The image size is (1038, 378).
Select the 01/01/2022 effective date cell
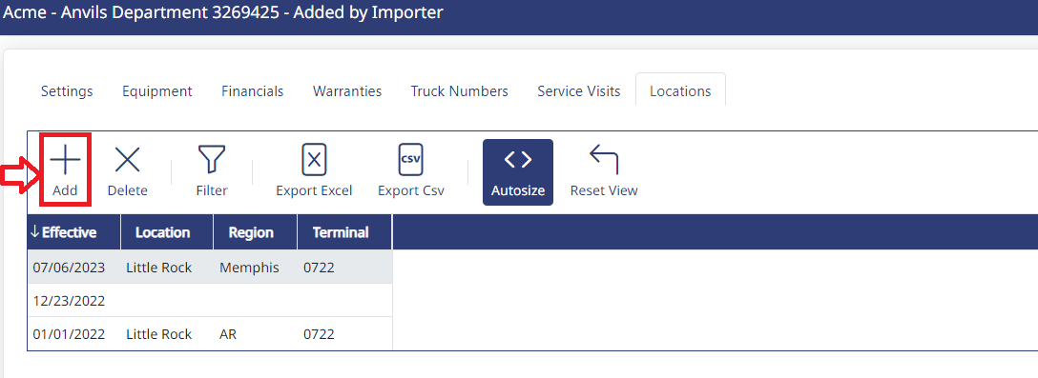[74, 334]
